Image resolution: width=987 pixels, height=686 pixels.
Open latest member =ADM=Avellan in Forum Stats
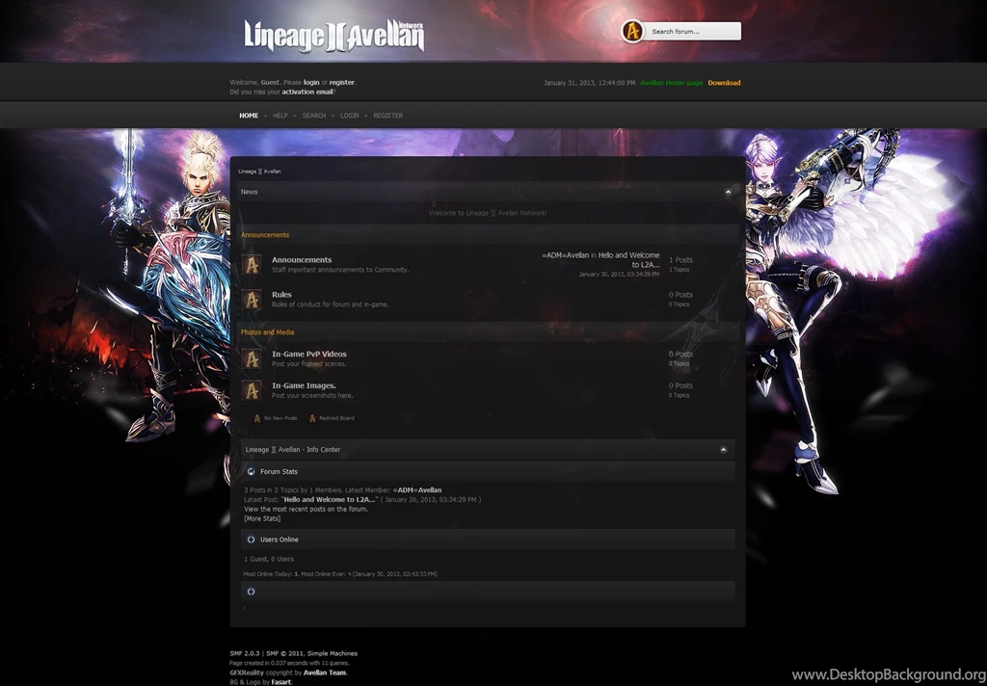pos(416,490)
